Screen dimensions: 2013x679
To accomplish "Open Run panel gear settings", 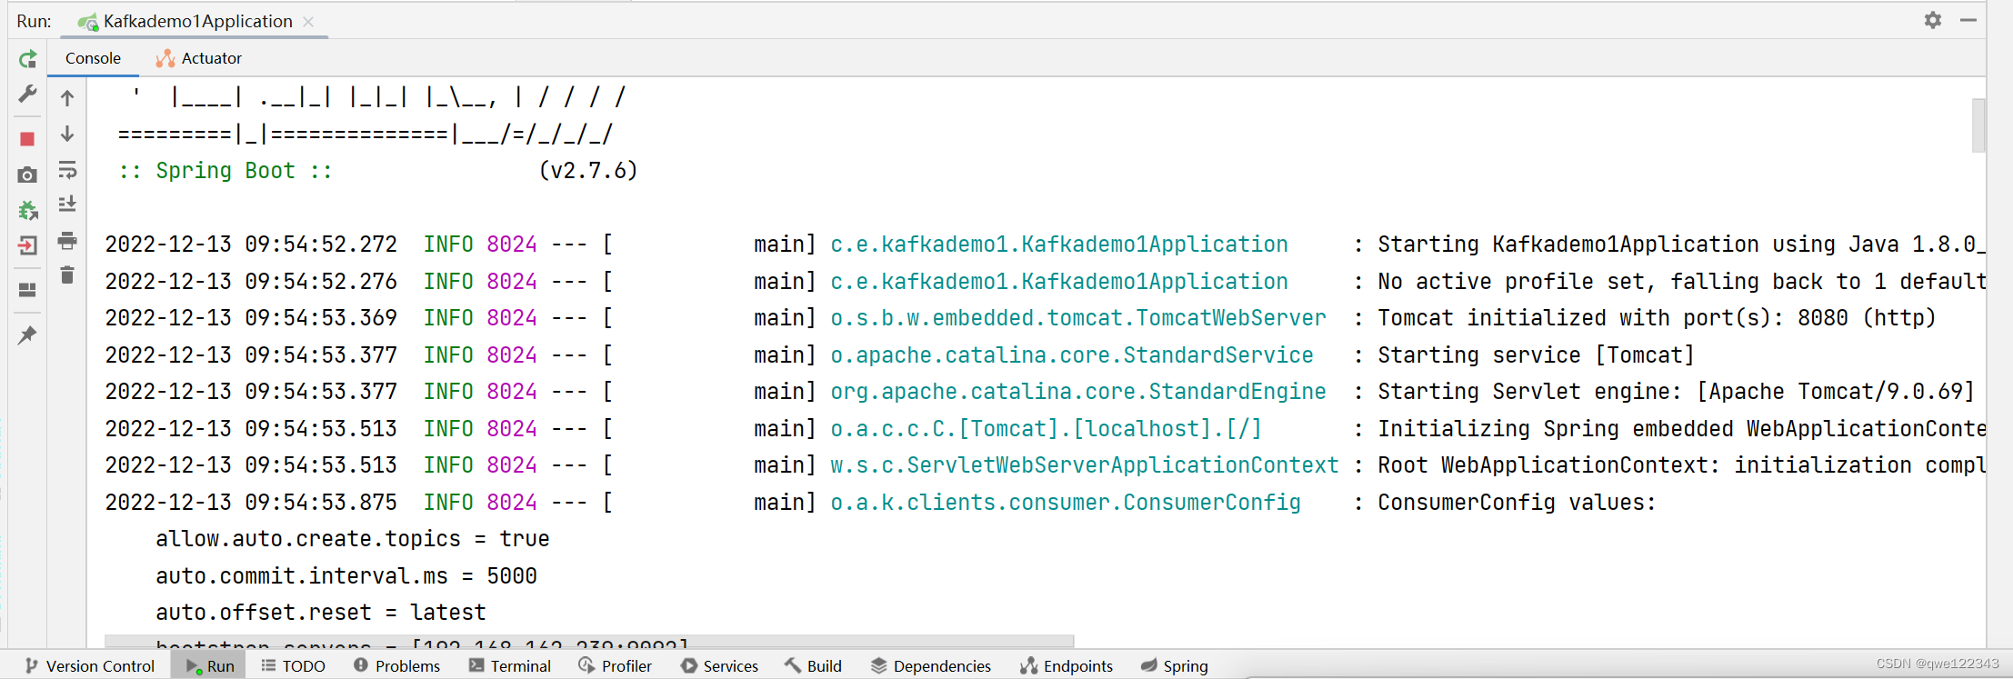I will tap(1933, 20).
